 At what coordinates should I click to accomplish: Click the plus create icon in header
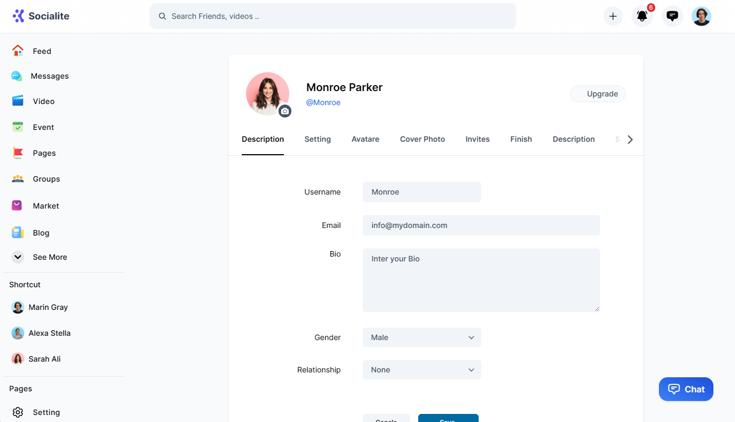[x=612, y=16]
